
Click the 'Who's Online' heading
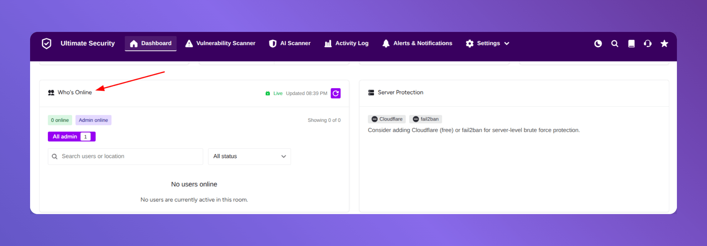point(75,92)
